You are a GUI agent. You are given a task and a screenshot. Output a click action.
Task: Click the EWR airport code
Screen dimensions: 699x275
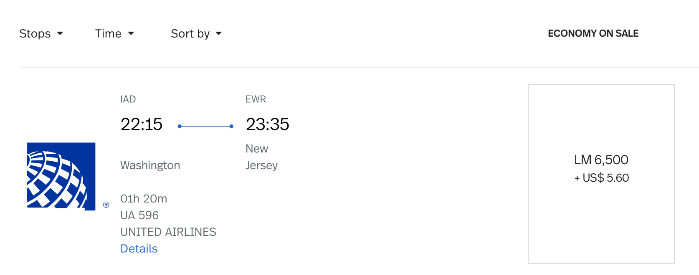coord(256,99)
